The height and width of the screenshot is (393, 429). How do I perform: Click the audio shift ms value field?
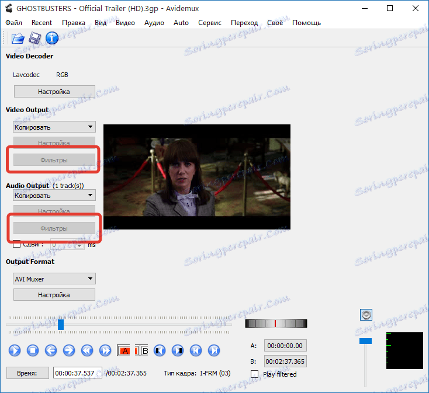[x=67, y=245]
